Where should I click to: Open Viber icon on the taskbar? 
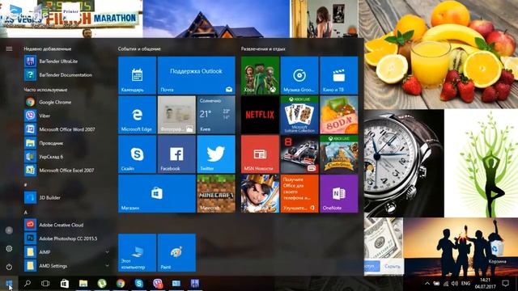[x=158, y=284]
